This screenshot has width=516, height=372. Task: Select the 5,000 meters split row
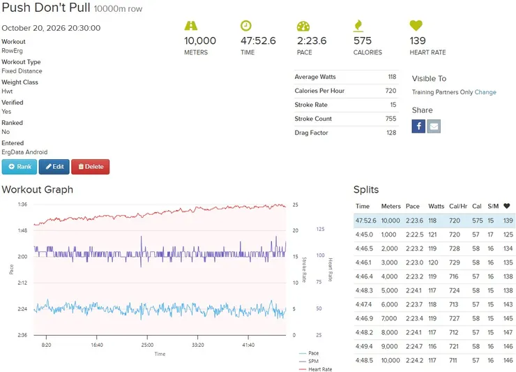pos(434,290)
